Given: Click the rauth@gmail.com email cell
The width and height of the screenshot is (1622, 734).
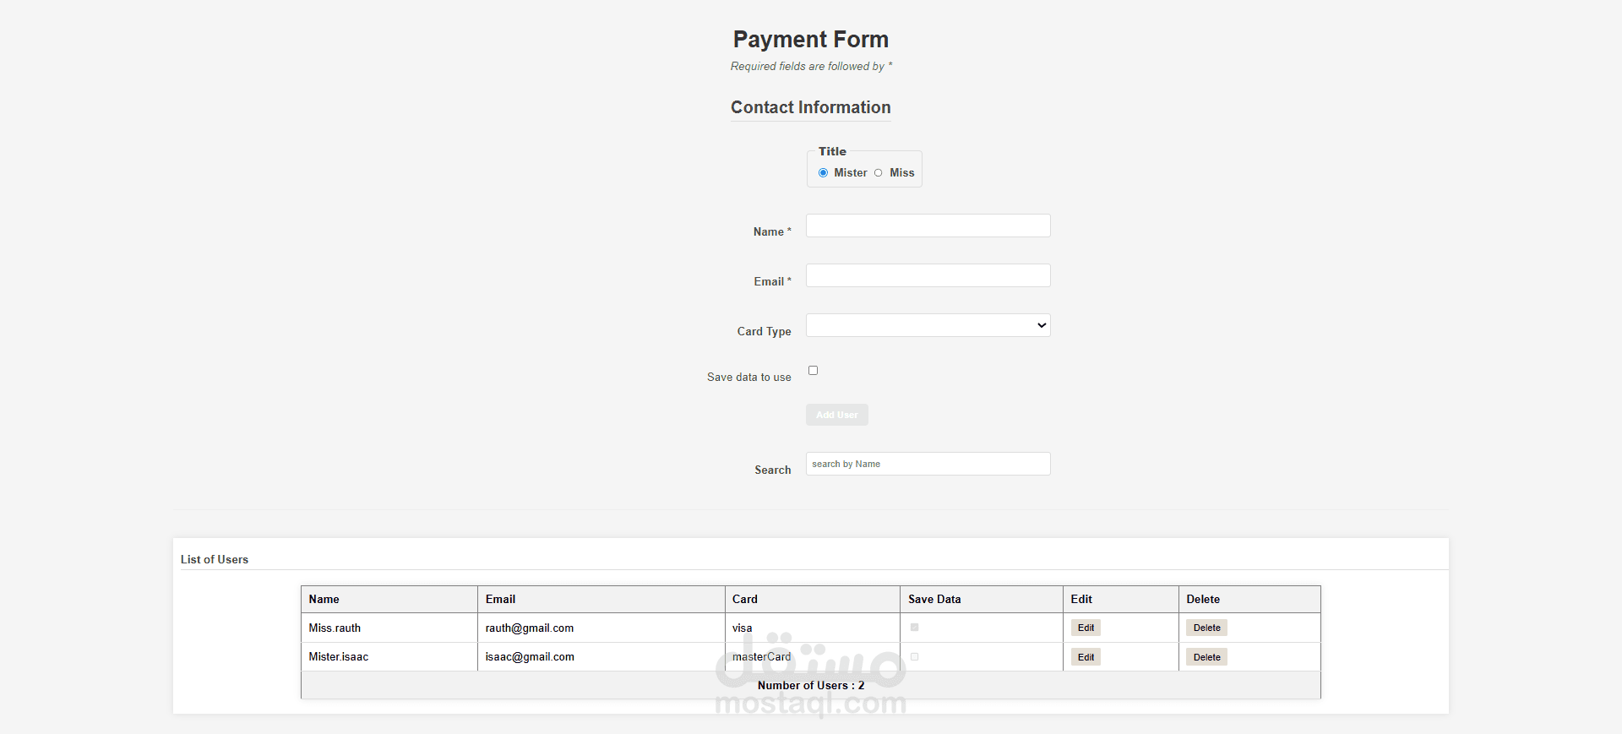Looking at the screenshot, I should point(601,628).
